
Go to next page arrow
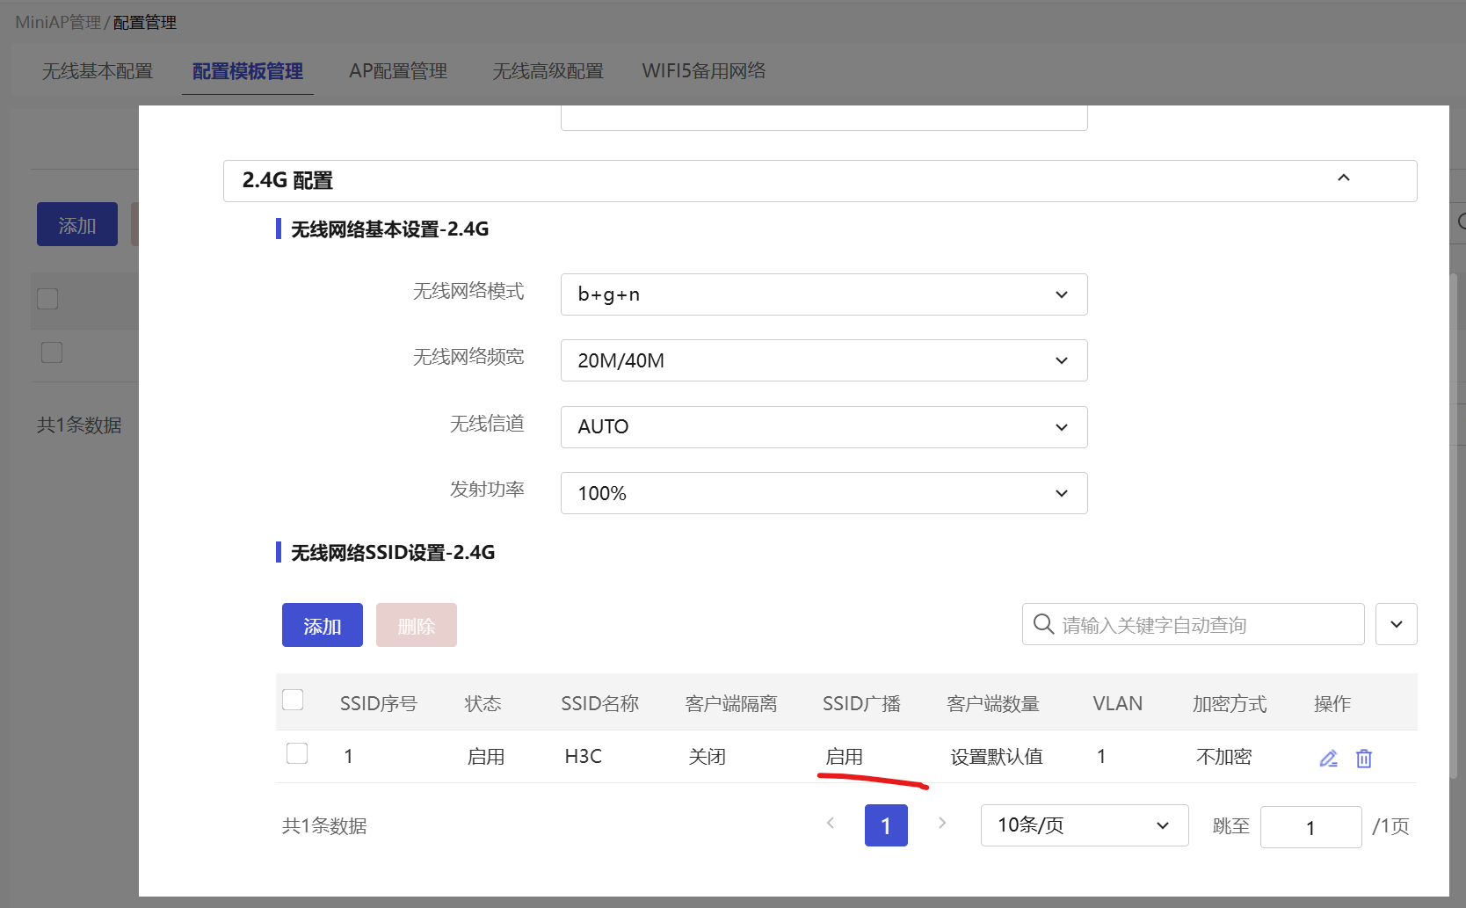(941, 824)
